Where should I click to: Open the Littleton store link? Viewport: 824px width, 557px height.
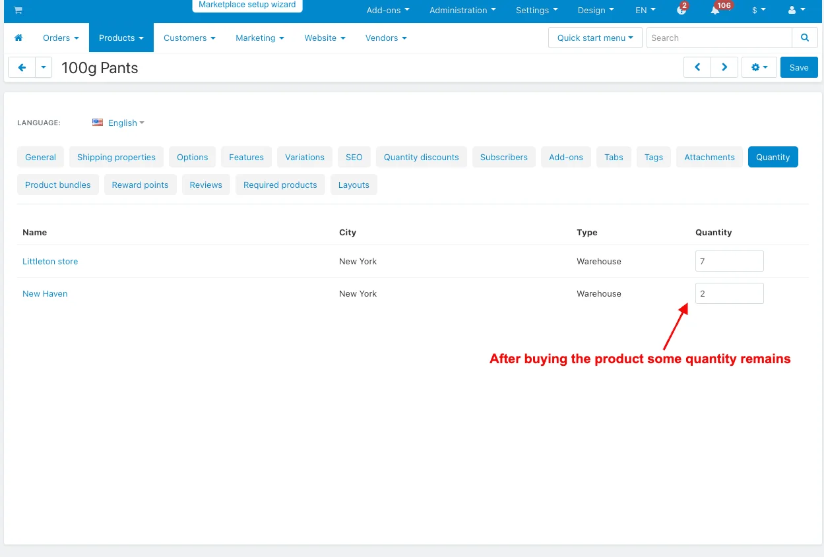(50, 262)
